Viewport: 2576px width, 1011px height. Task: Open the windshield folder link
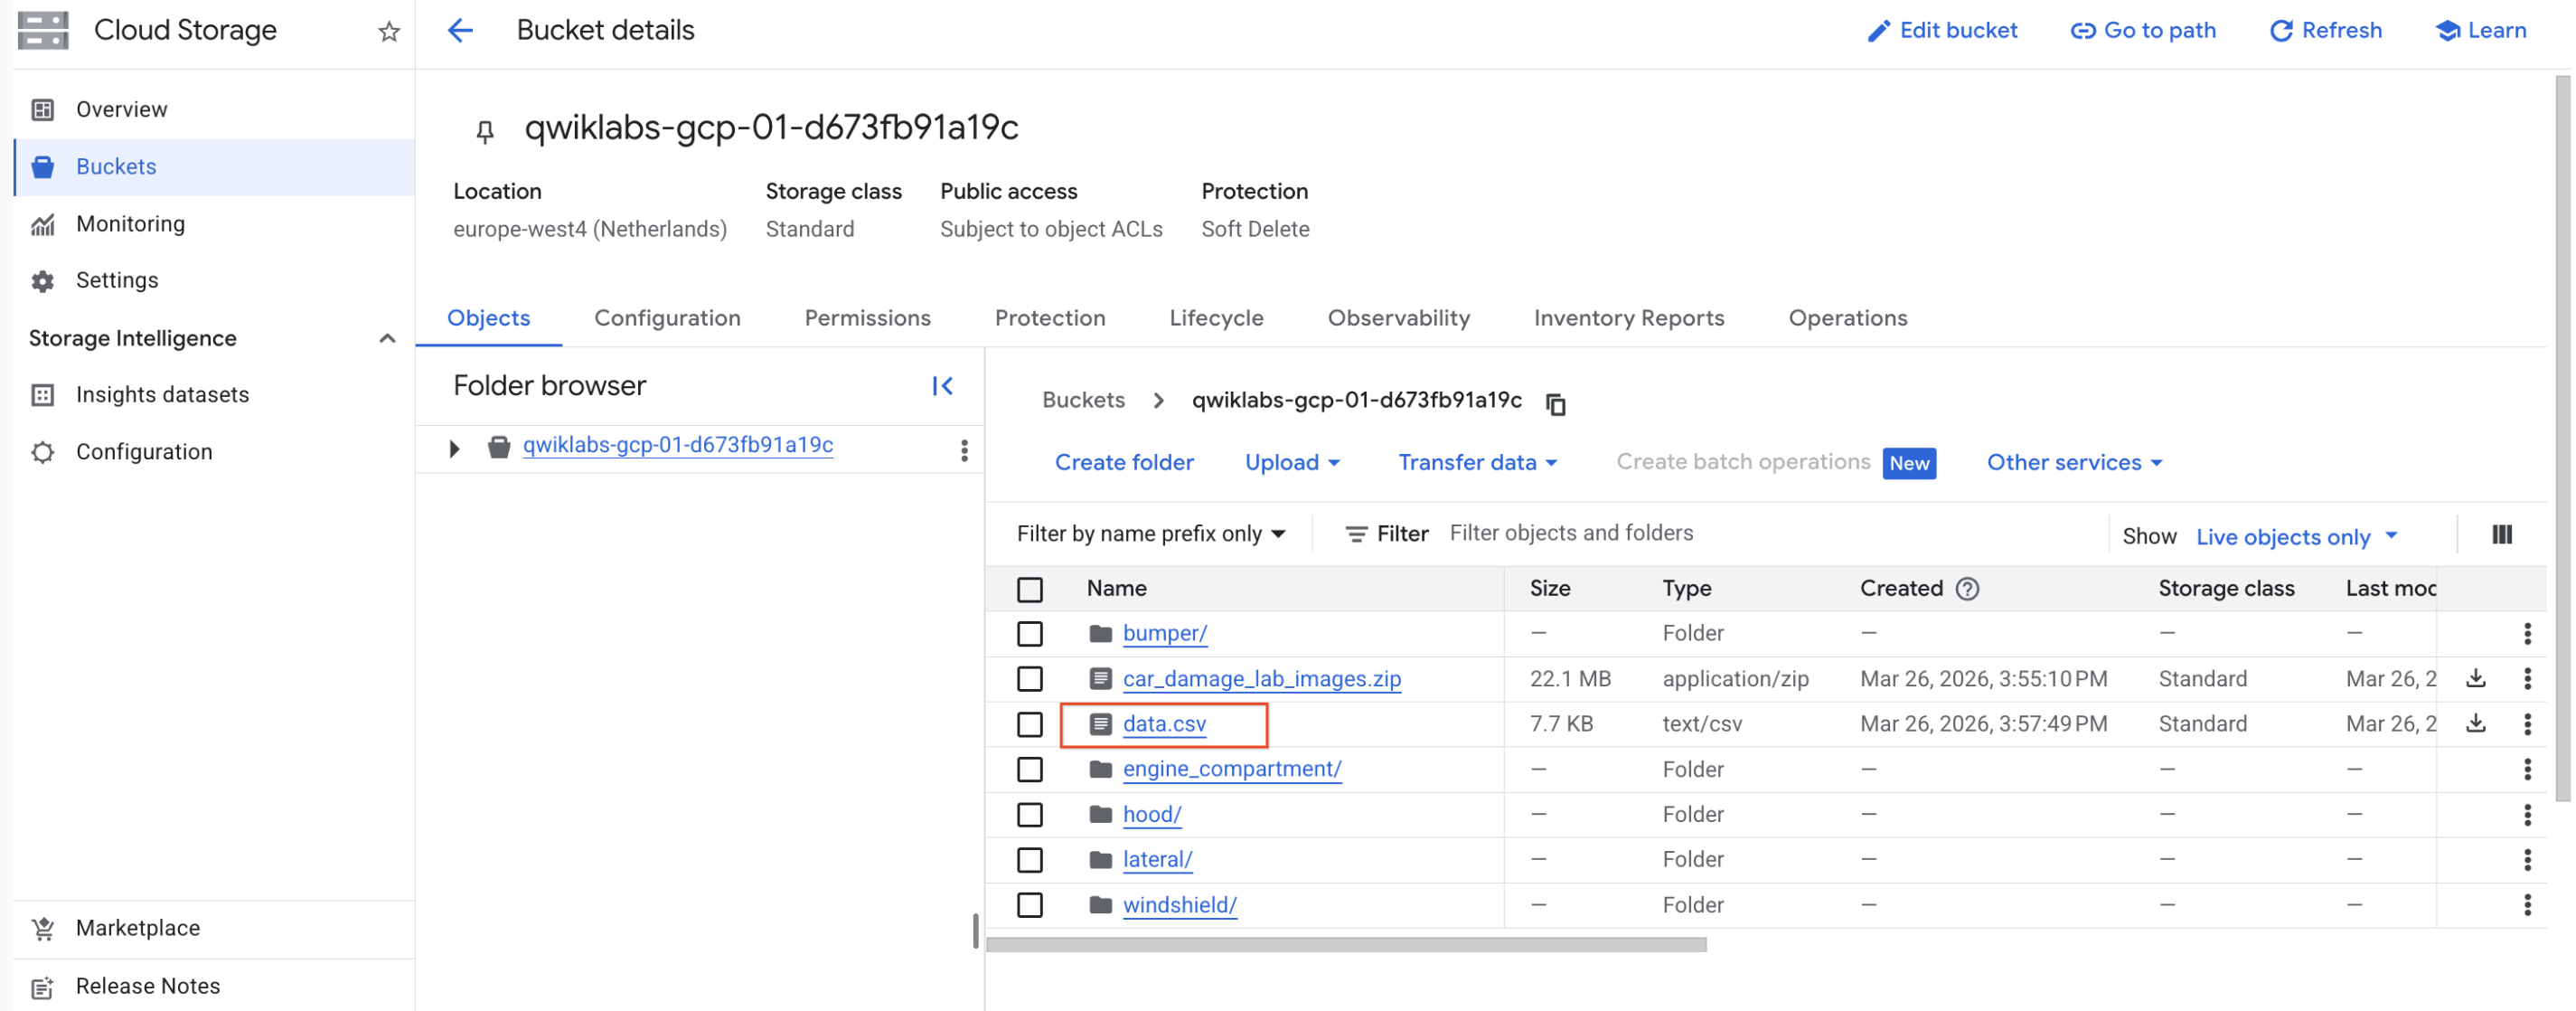(1179, 904)
